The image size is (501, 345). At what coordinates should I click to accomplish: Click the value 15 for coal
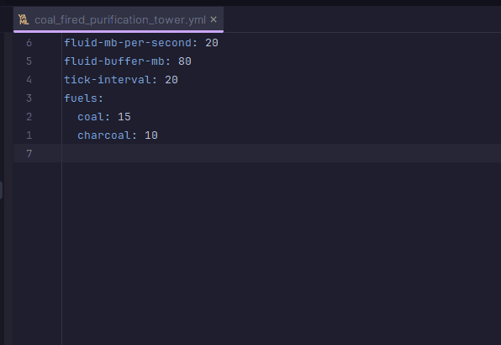pyautogui.click(x=124, y=117)
